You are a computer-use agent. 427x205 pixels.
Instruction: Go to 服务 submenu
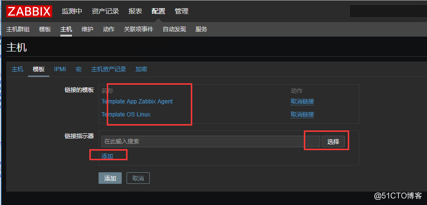pyautogui.click(x=201, y=29)
